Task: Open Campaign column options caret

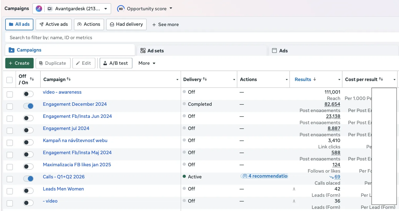Action: click(177, 79)
